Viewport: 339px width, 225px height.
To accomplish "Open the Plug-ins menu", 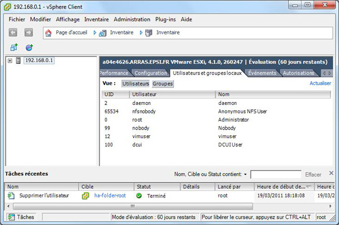I will (x=166, y=19).
